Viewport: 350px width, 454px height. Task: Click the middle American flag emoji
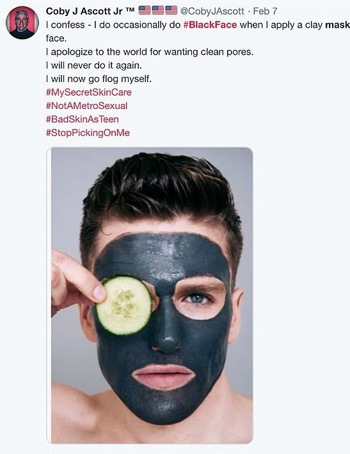(158, 10)
